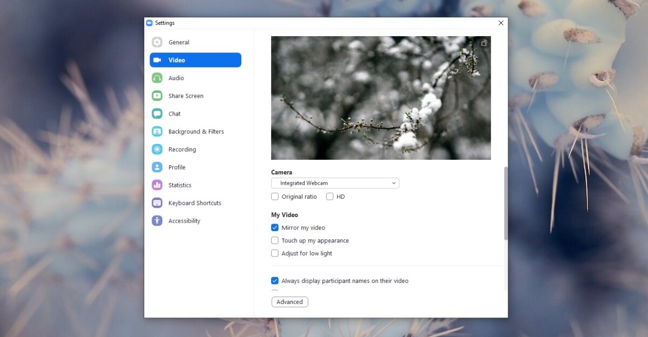This screenshot has height=337, width=648.
Task: Click the Background & Filters icon
Action: (157, 131)
